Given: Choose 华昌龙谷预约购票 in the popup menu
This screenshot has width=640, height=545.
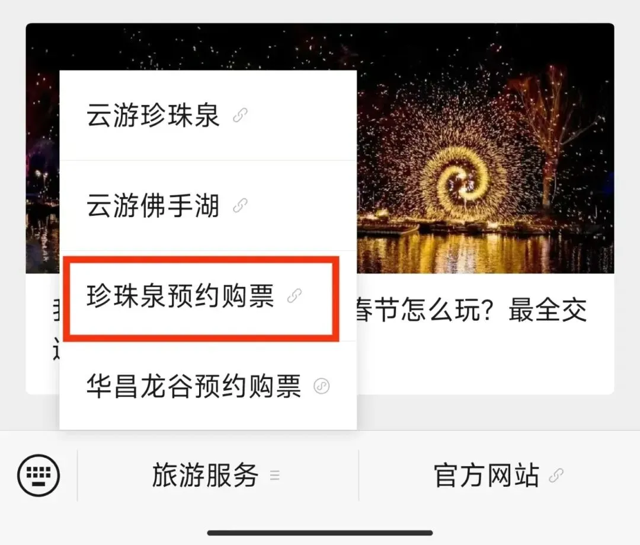Looking at the screenshot, I should point(208,386).
